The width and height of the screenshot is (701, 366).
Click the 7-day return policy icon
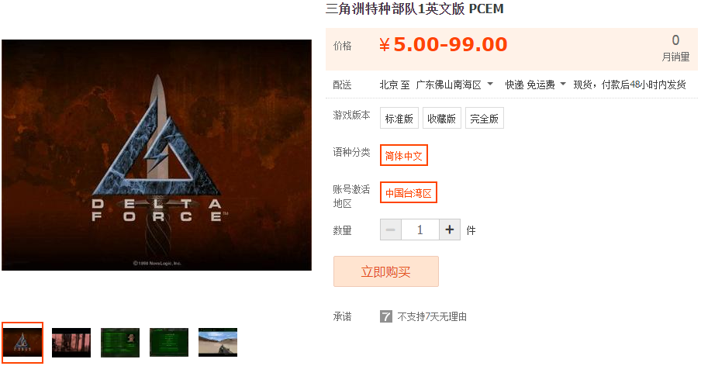tap(386, 316)
